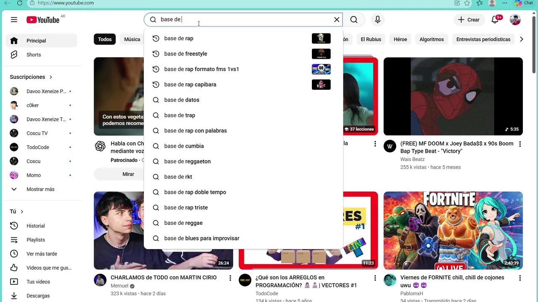
Task: Open the Fortnite live stream thumbnail
Action: coord(453,231)
